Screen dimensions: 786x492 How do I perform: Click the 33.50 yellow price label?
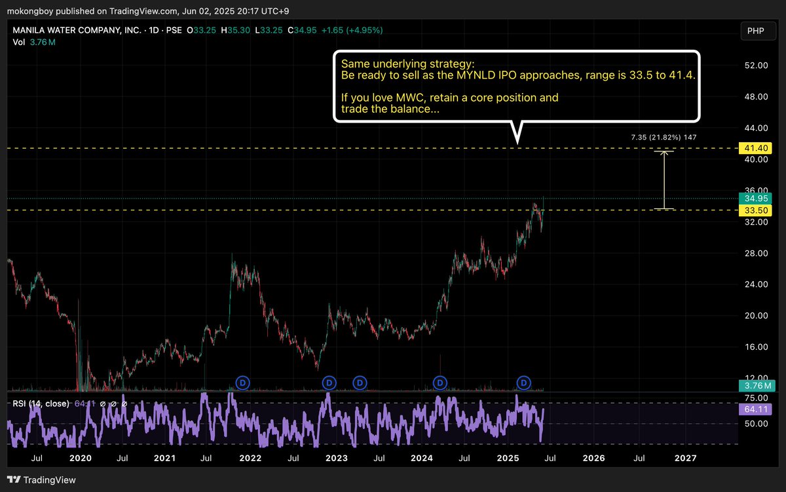(757, 210)
